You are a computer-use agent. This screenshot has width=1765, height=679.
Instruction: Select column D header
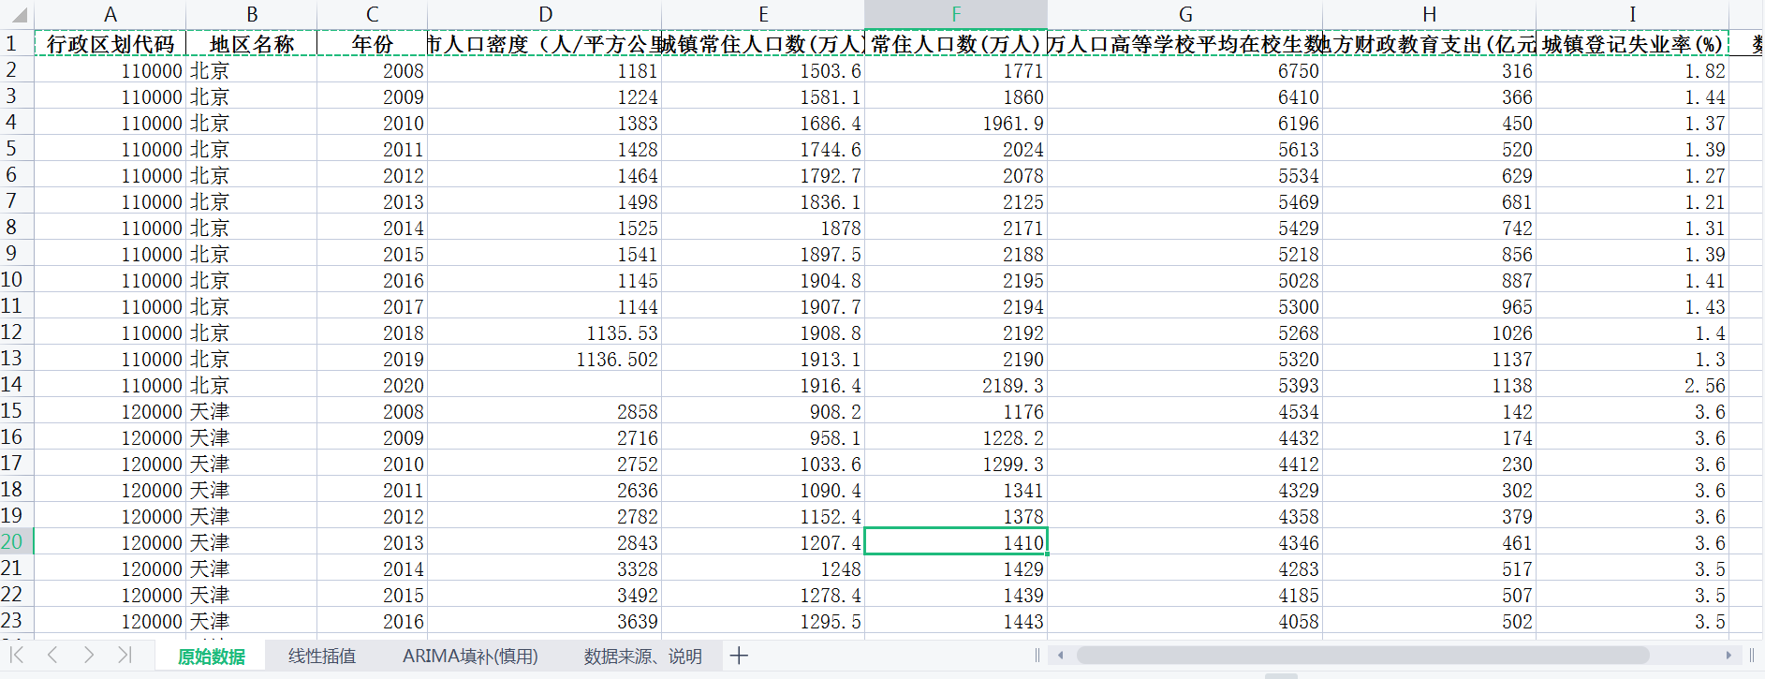(545, 15)
